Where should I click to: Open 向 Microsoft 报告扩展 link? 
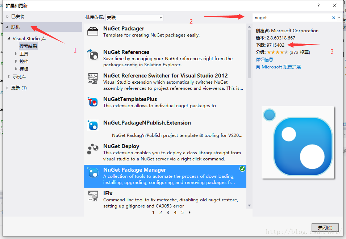pyautogui.click(x=278, y=67)
